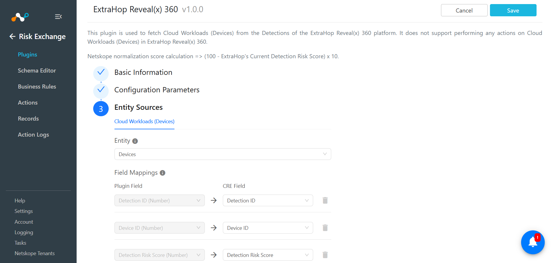Delete the Device ID mapping row

pyautogui.click(x=325, y=228)
